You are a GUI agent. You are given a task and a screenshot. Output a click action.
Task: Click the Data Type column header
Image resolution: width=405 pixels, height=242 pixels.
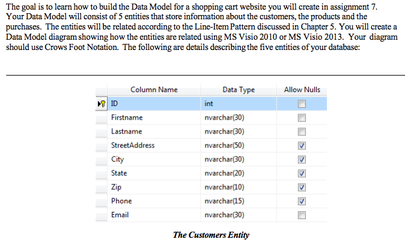239,90
